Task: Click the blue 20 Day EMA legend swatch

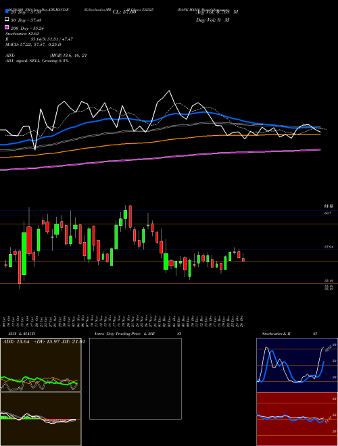Action: 7,11
